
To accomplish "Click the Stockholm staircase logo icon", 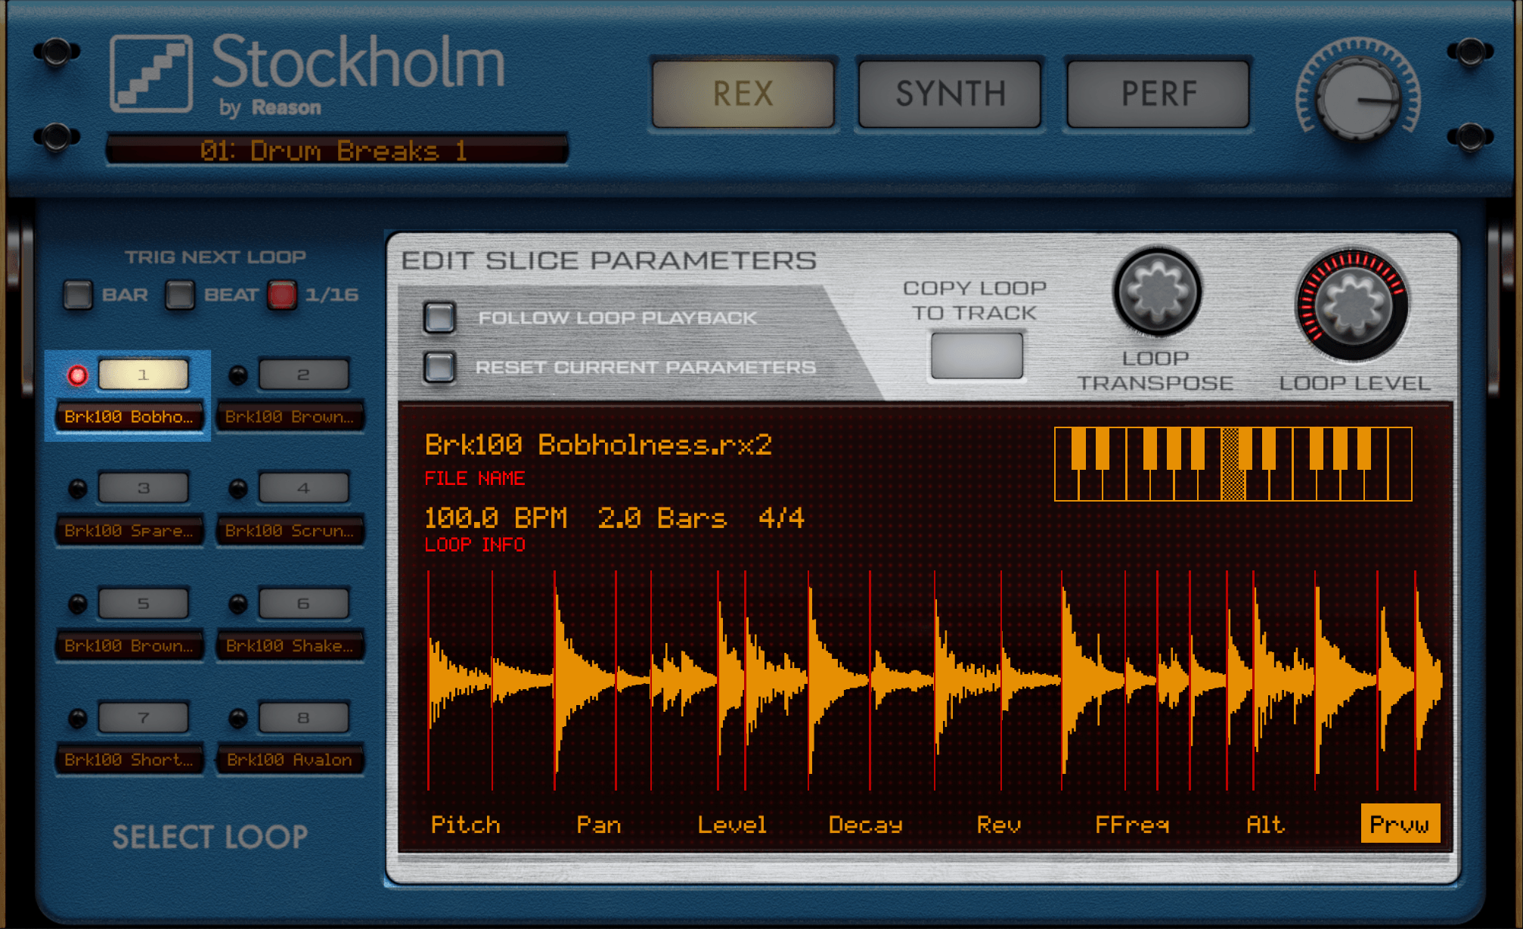I will (x=151, y=74).
